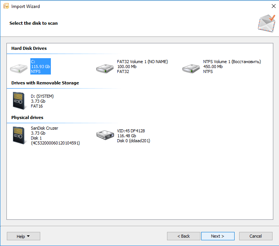Go back with the < Back button
279x246 pixels.
184,236
